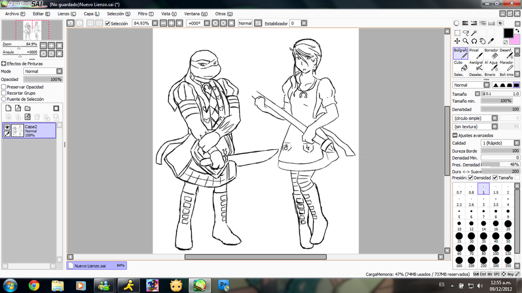Select the Borrador eraser tool

point(491,53)
